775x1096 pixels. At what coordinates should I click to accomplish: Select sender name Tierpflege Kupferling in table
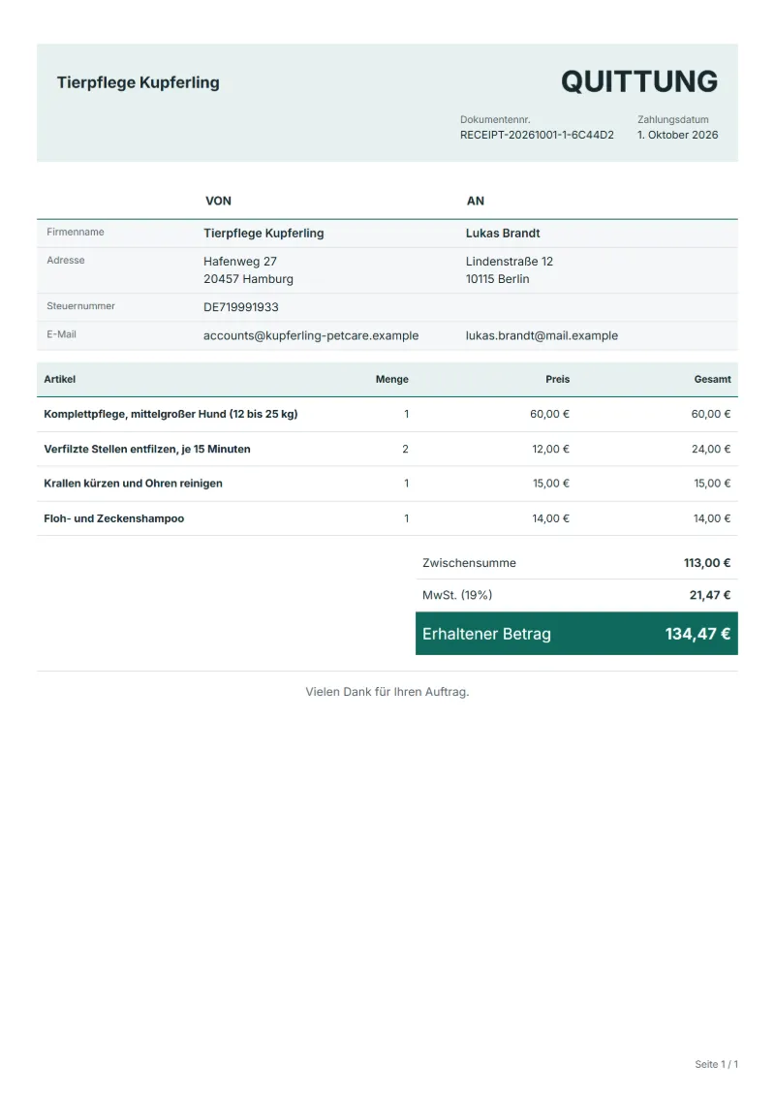point(263,234)
